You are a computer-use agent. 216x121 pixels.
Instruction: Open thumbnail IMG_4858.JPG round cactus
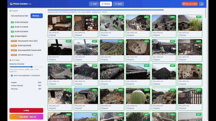(138, 96)
